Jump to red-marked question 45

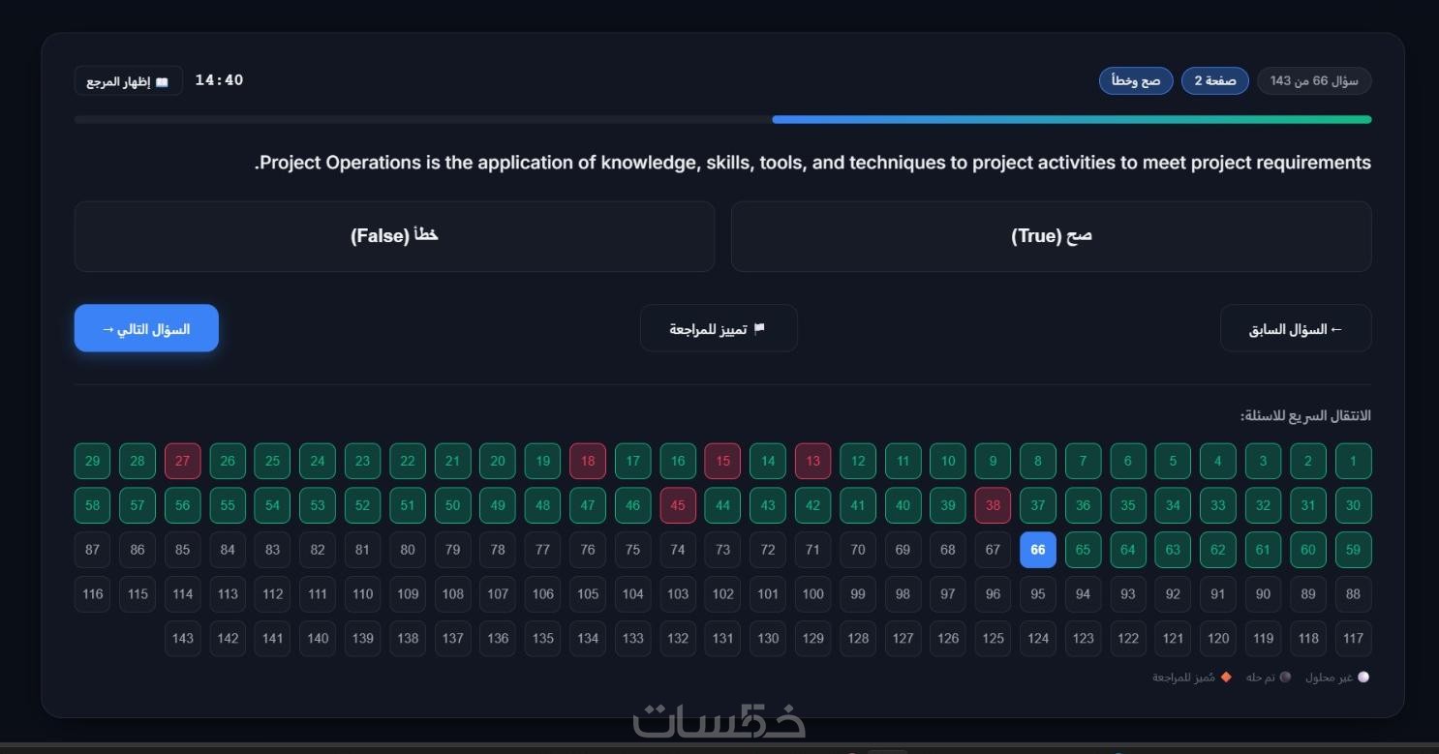(x=678, y=505)
